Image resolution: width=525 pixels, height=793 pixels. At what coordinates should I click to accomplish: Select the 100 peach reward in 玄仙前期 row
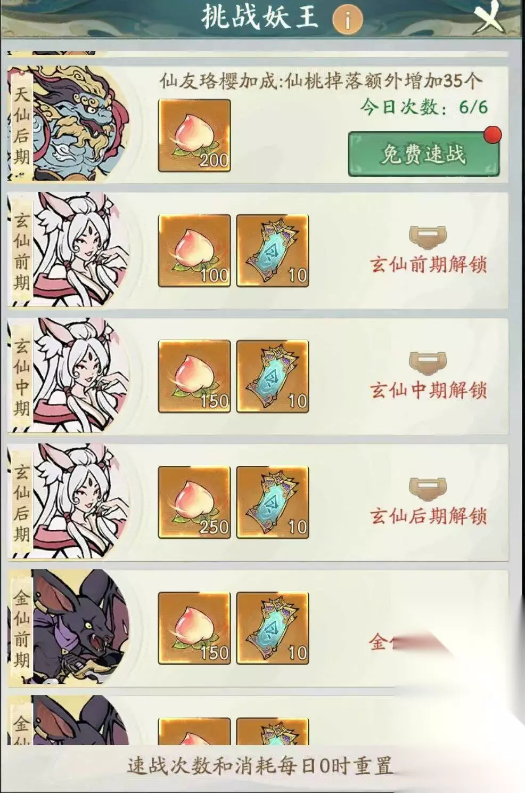(x=194, y=250)
